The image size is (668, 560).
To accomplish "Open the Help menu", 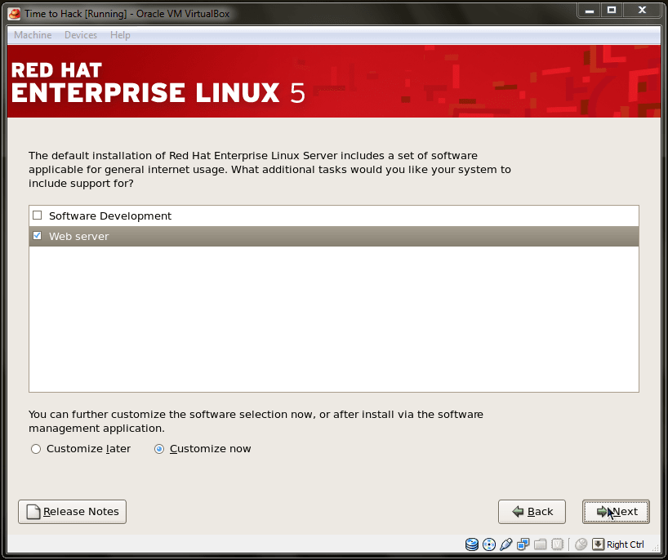I will pos(120,35).
